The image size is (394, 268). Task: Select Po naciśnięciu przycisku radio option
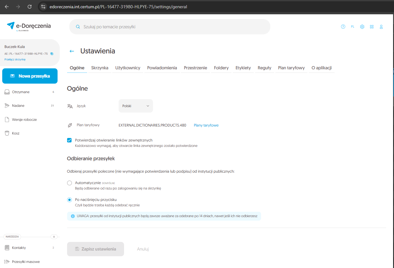point(69,200)
